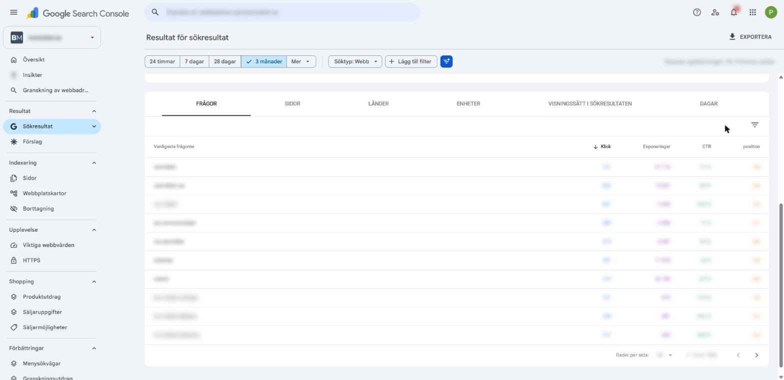784x380 pixels.
Task: Sort table by Exponeringar column
Action: point(656,146)
